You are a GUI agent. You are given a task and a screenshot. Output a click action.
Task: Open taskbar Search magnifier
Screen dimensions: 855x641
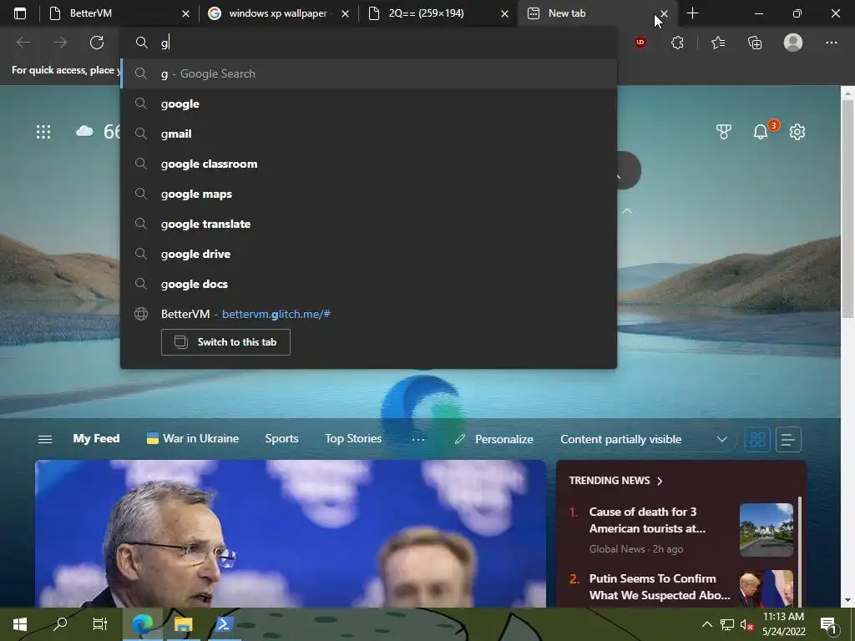click(x=60, y=624)
